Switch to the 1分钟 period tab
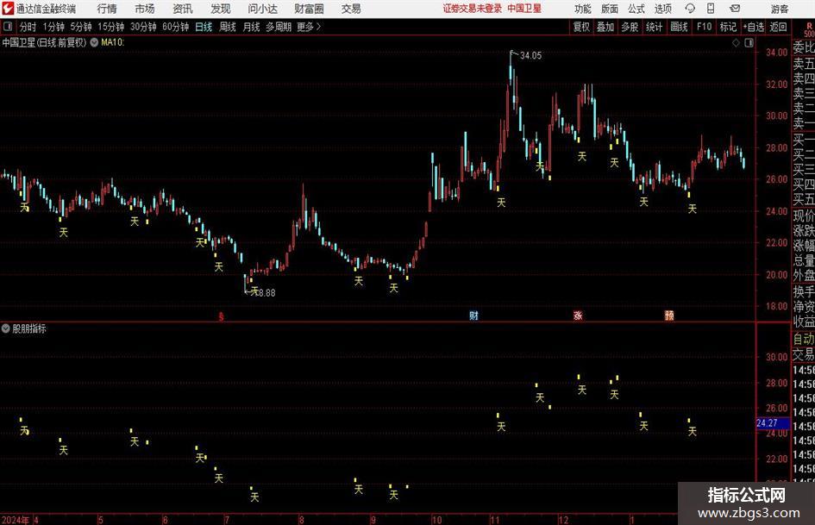The width and height of the screenshot is (815, 525). 53,27
